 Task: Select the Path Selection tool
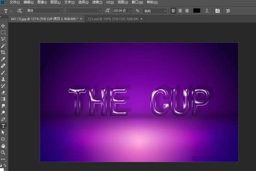pos(3,133)
